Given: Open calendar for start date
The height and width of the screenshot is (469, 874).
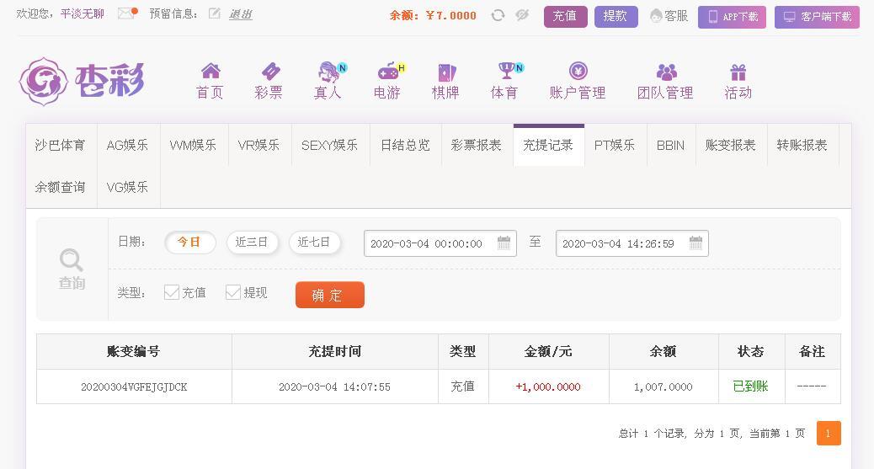Looking at the screenshot, I should point(504,242).
